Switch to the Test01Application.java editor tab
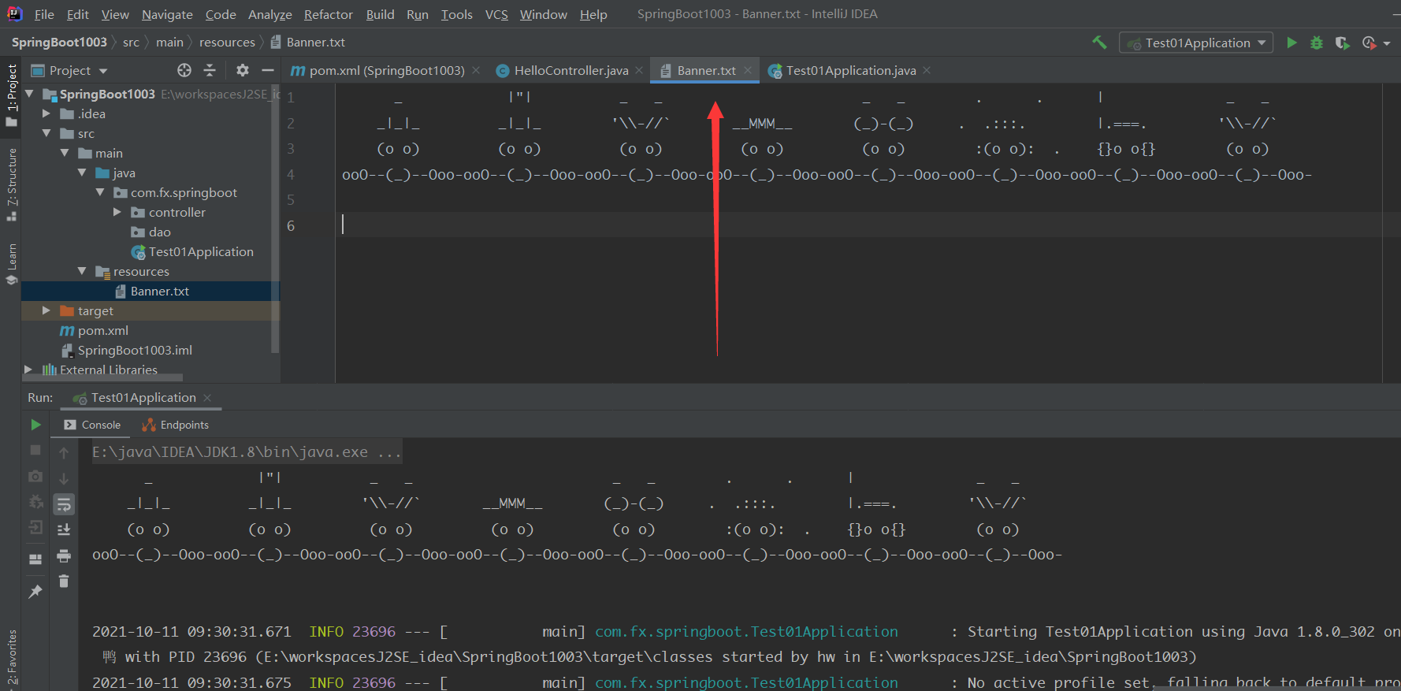Screen dimensions: 1401x691 pyautogui.click(x=850, y=70)
